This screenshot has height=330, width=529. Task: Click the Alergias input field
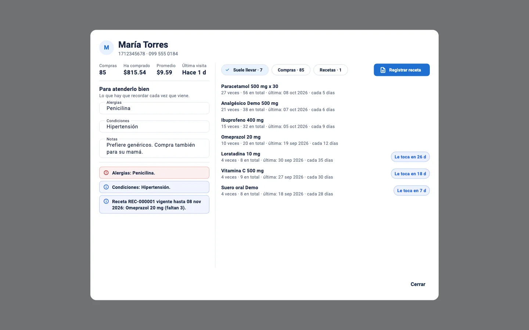(154, 108)
